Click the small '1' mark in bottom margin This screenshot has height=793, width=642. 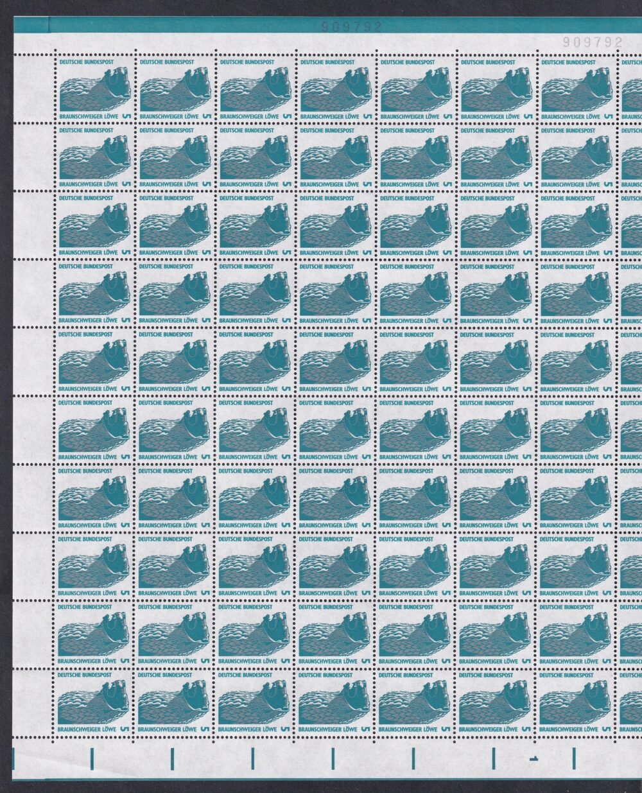pyautogui.click(x=533, y=759)
